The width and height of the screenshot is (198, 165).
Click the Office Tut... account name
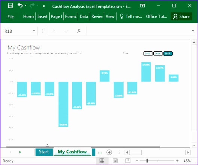pyautogui.click(x=157, y=16)
